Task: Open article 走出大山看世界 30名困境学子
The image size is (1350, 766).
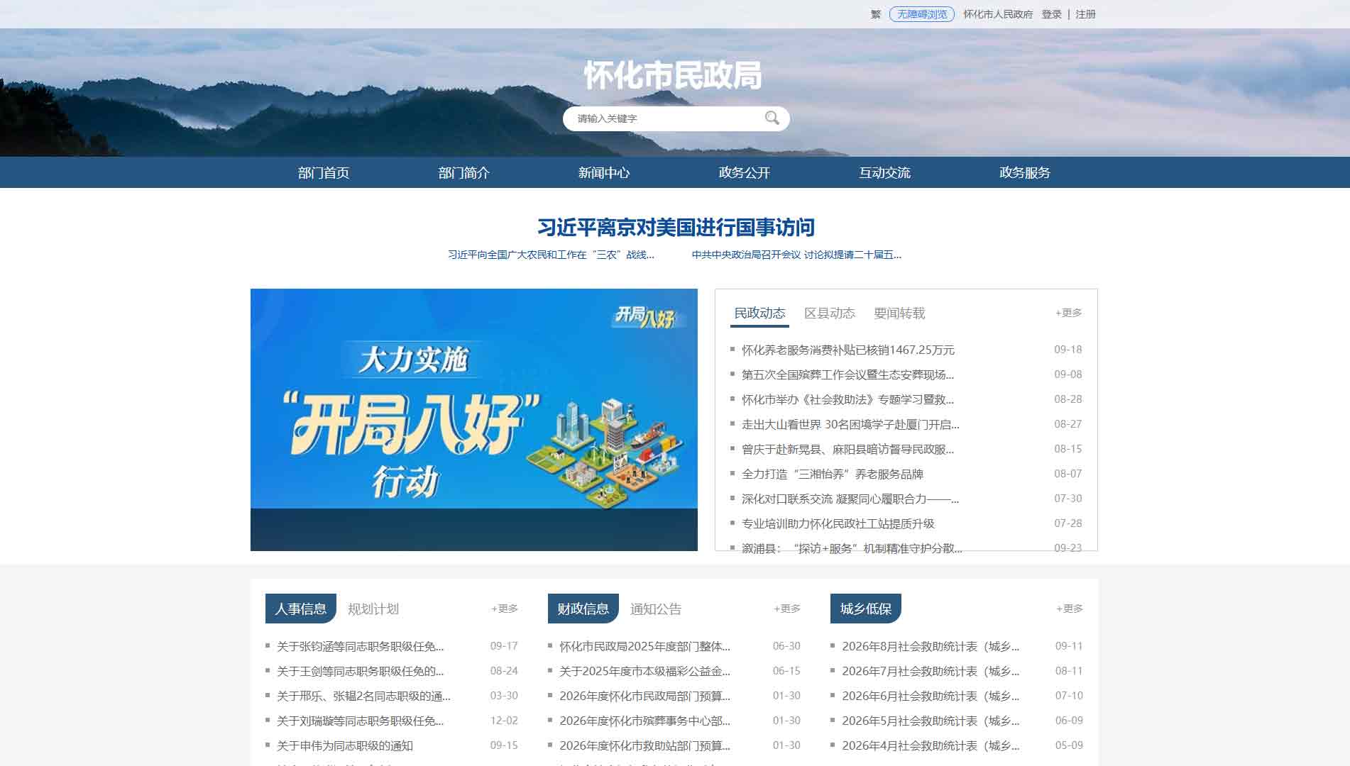Action: click(x=850, y=424)
